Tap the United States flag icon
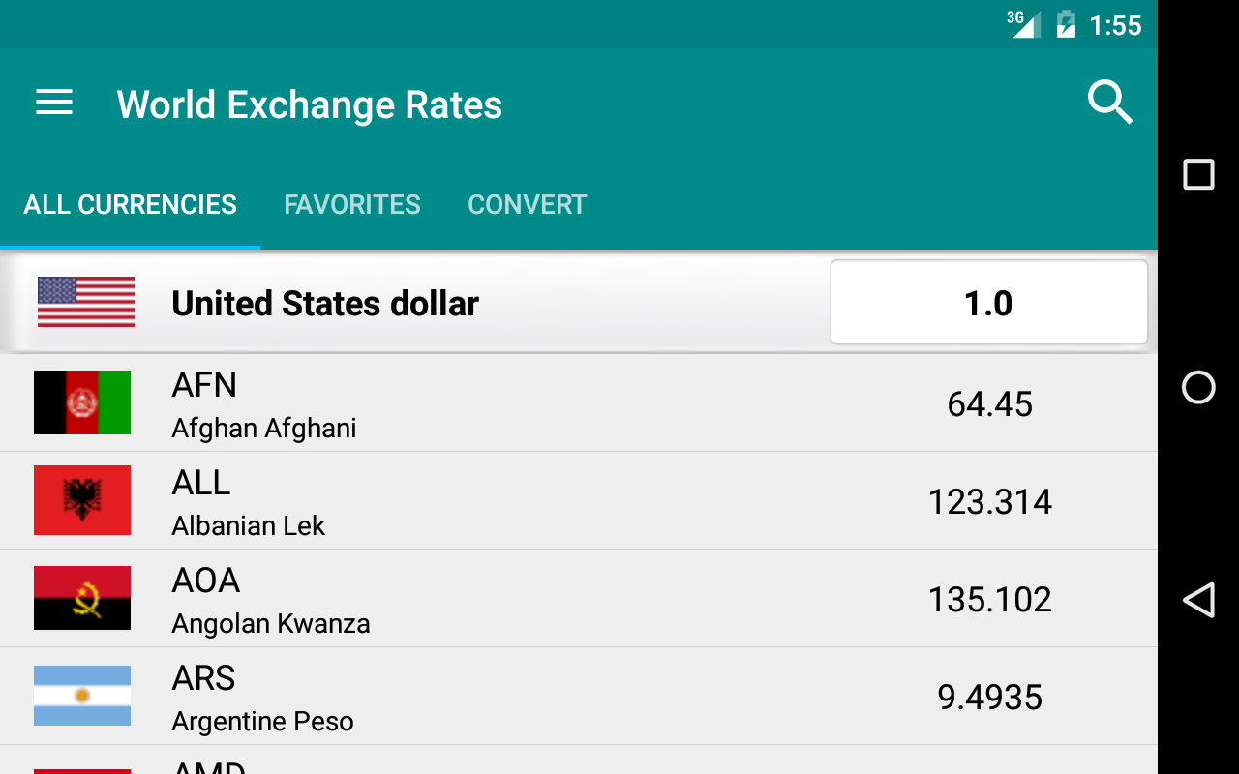Image resolution: width=1239 pixels, height=774 pixels. pos(86,302)
